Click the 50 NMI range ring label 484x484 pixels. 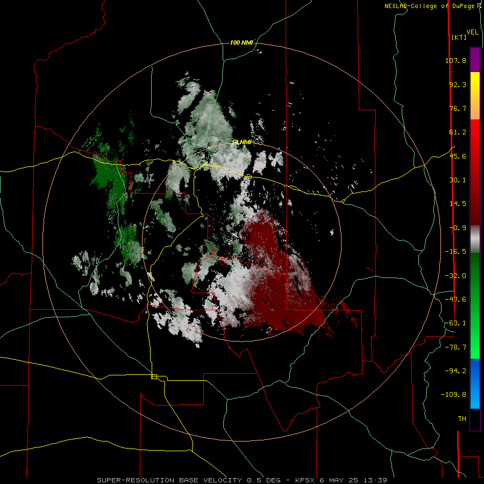(x=241, y=142)
